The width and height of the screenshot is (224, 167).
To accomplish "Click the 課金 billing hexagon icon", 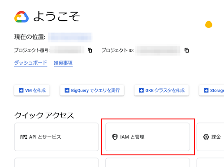I will coord(206,137).
